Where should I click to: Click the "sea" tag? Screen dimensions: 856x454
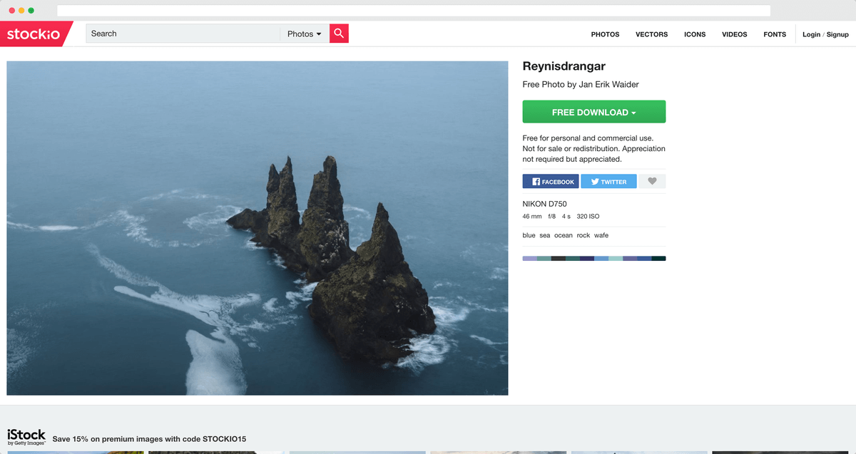pos(544,235)
